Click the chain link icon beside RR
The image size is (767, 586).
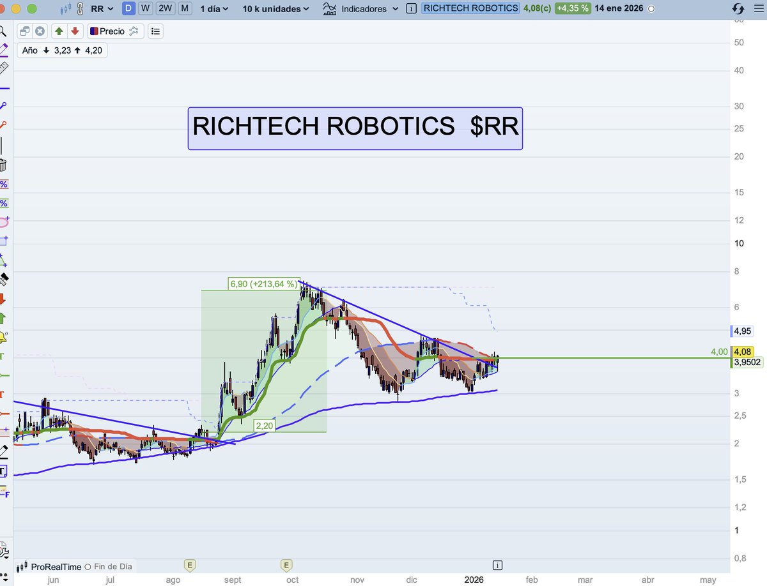pyautogui.click(x=80, y=9)
